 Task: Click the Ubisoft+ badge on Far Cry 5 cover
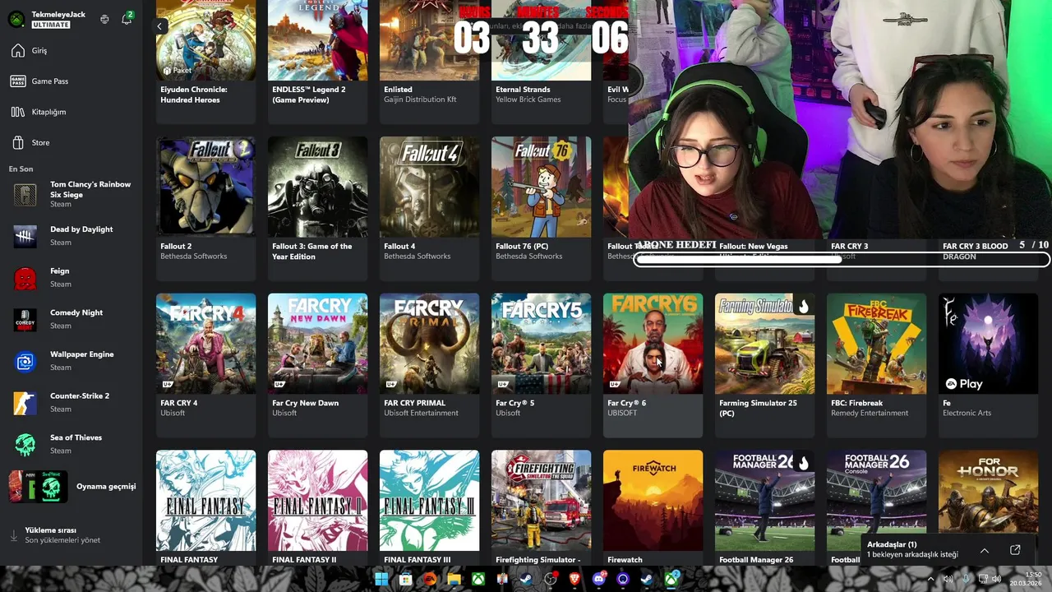503,384
